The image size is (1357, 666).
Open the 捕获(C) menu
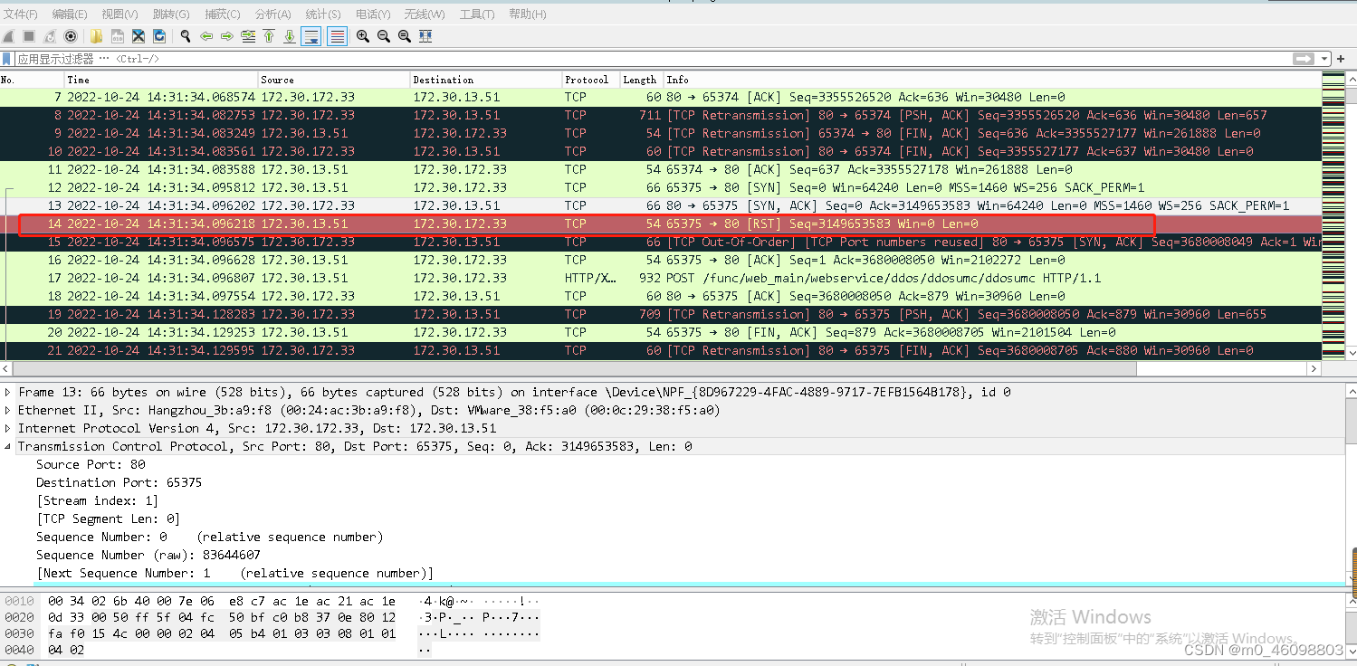pyautogui.click(x=223, y=14)
